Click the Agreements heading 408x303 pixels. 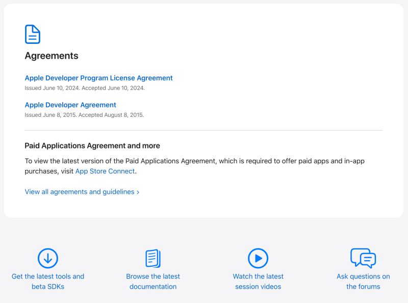click(x=52, y=56)
